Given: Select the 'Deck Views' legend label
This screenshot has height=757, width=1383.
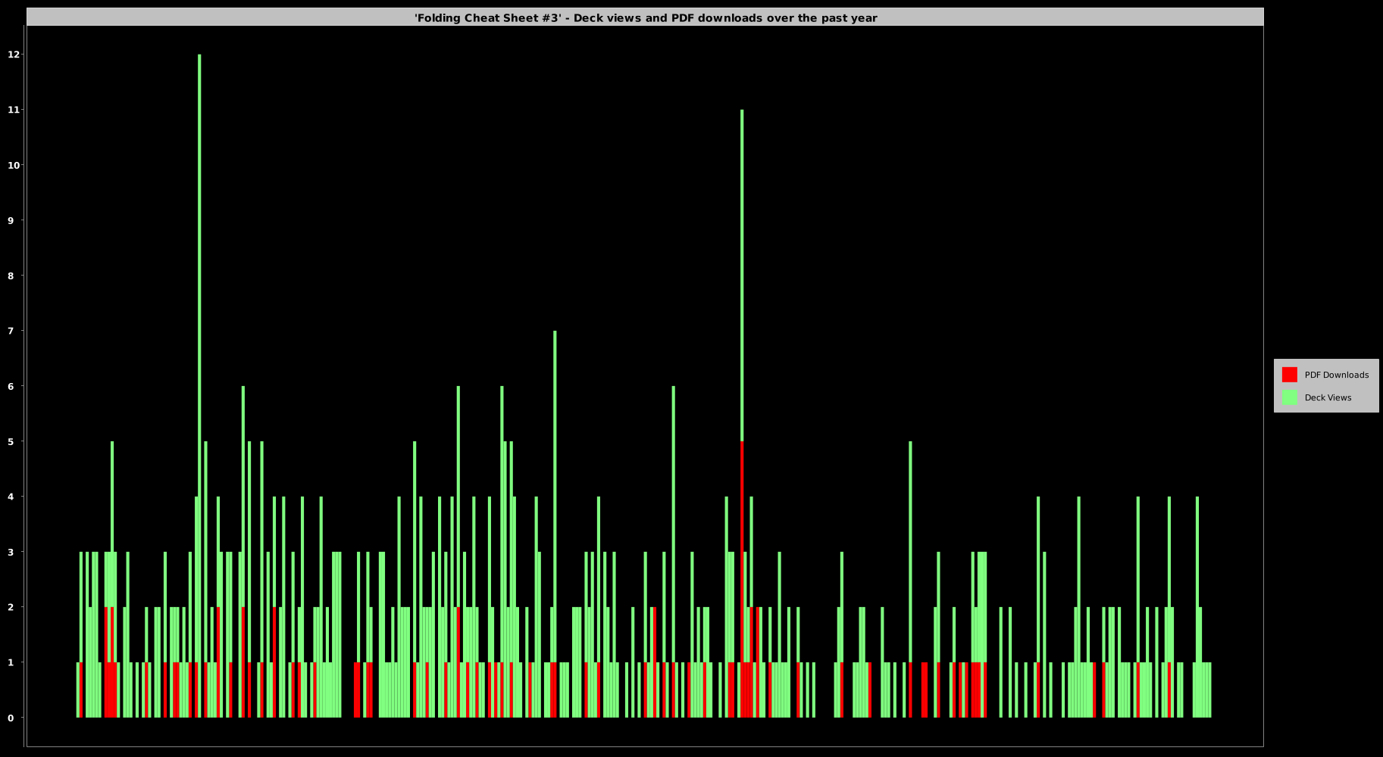Looking at the screenshot, I should click(1328, 397).
